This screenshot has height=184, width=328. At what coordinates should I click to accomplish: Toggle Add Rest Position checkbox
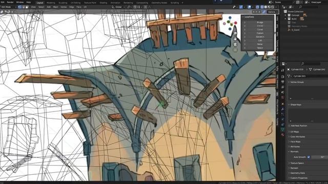[289, 126]
